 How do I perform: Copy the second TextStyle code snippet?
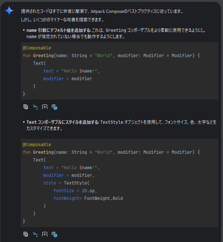pos(26,234)
